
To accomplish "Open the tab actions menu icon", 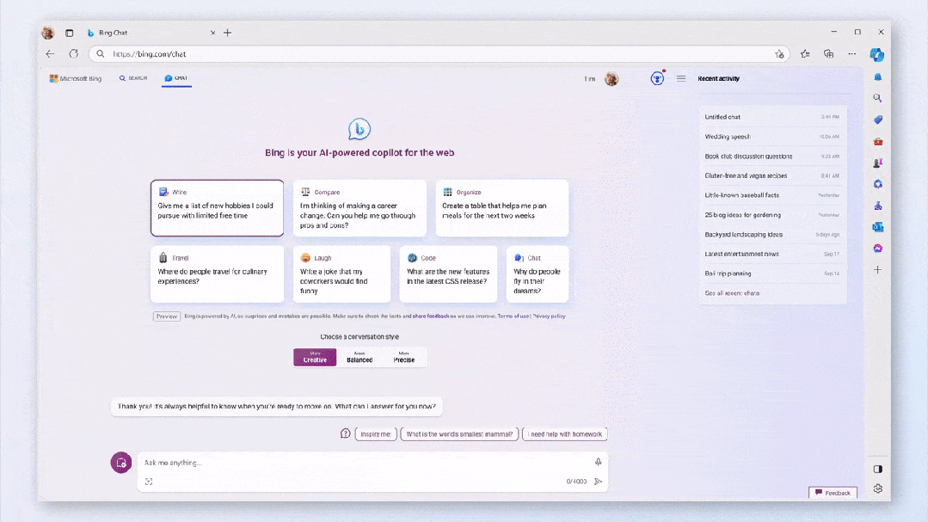I will (x=70, y=34).
